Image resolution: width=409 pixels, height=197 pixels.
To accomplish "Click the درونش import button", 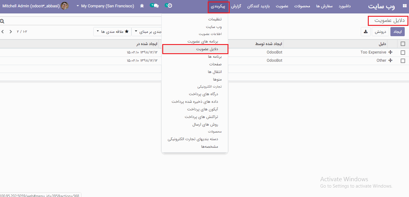I will [x=380, y=32].
